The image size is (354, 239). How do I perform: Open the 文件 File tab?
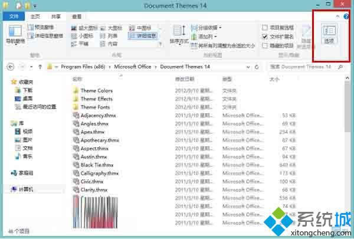pos(14,17)
